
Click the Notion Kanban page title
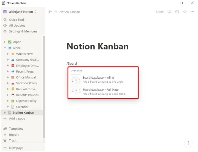(x=98, y=46)
